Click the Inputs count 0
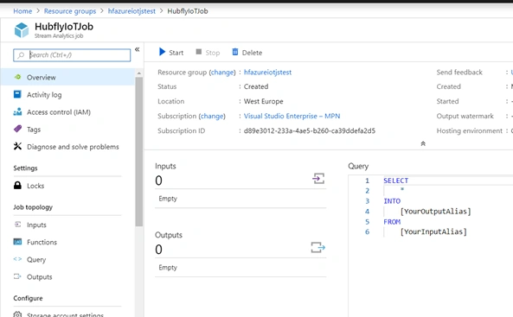This screenshot has height=317, width=513. [158, 181]
